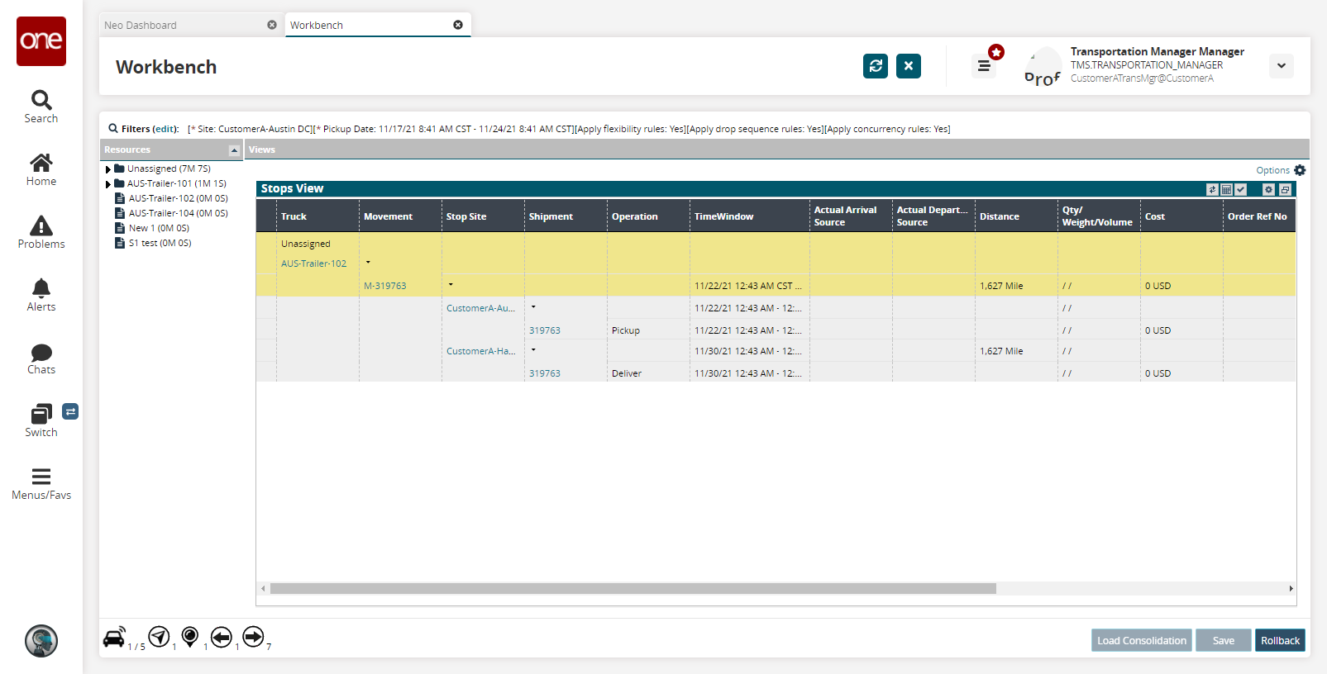This screenshot has width=1327, height=674.
Task: Click the Stops View restore window icon
Action: (x=1285, y=189)
